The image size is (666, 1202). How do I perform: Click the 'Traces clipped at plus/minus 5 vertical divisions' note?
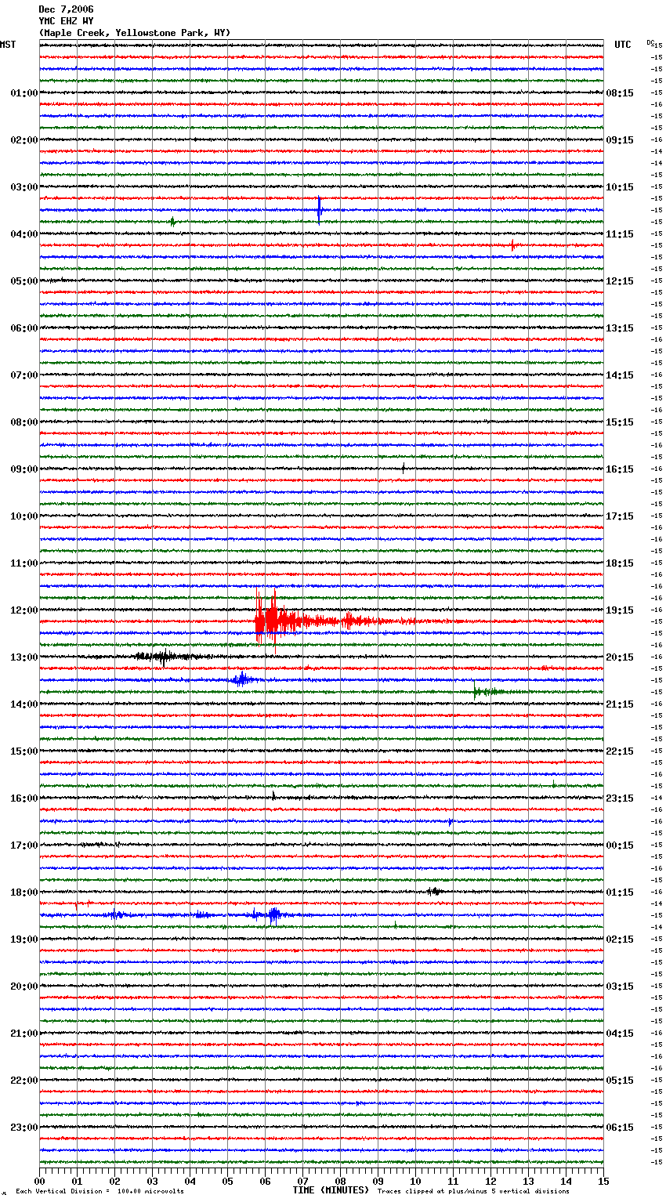click(473, 1191)
